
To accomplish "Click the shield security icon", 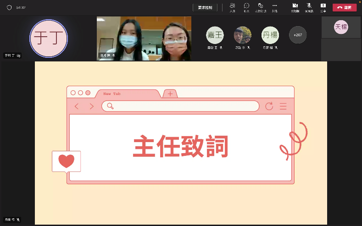I will pos(9,7).
